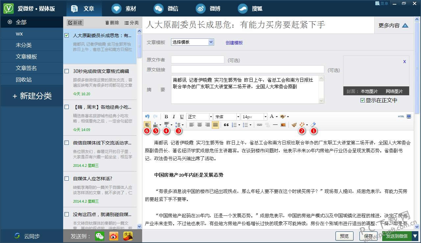
Task: Send to WeChat icon in bottom bar
Action: coord(100,236)
